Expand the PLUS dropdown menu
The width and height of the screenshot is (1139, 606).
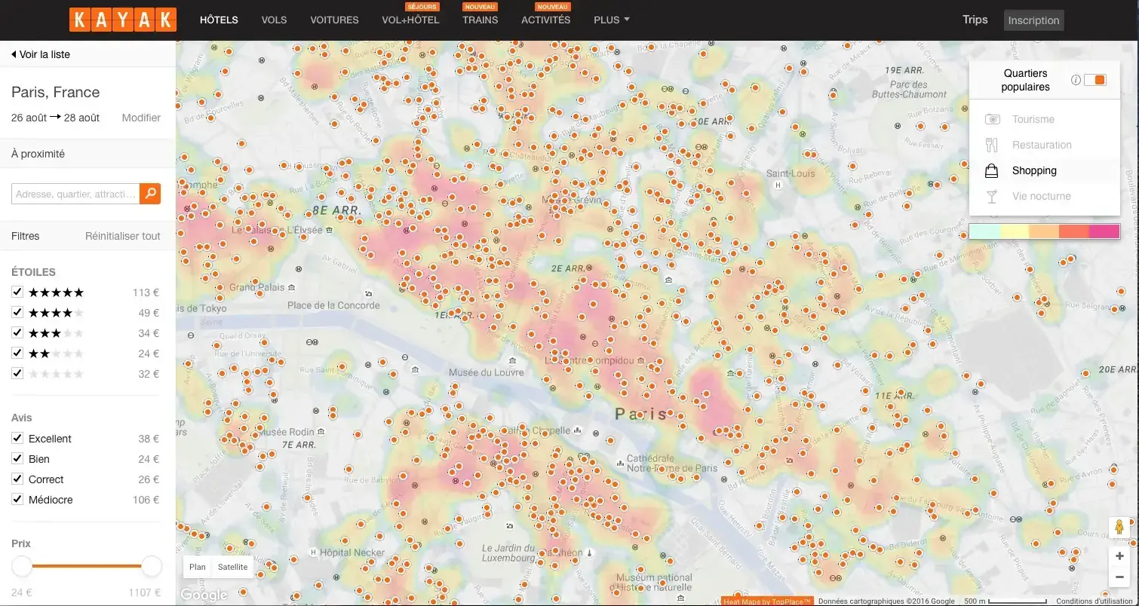pyautogui.click(x=612, y=20)
